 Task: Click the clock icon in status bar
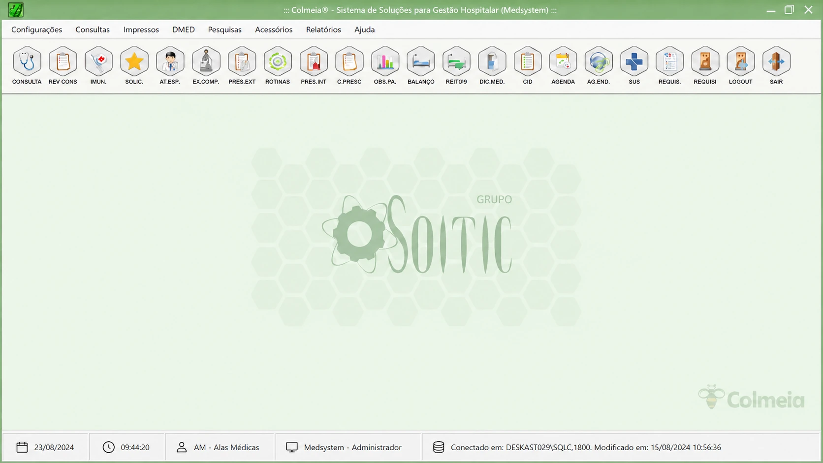[108, 447]
